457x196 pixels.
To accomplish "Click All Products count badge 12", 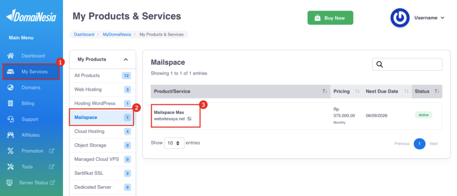I will [126, 76].
